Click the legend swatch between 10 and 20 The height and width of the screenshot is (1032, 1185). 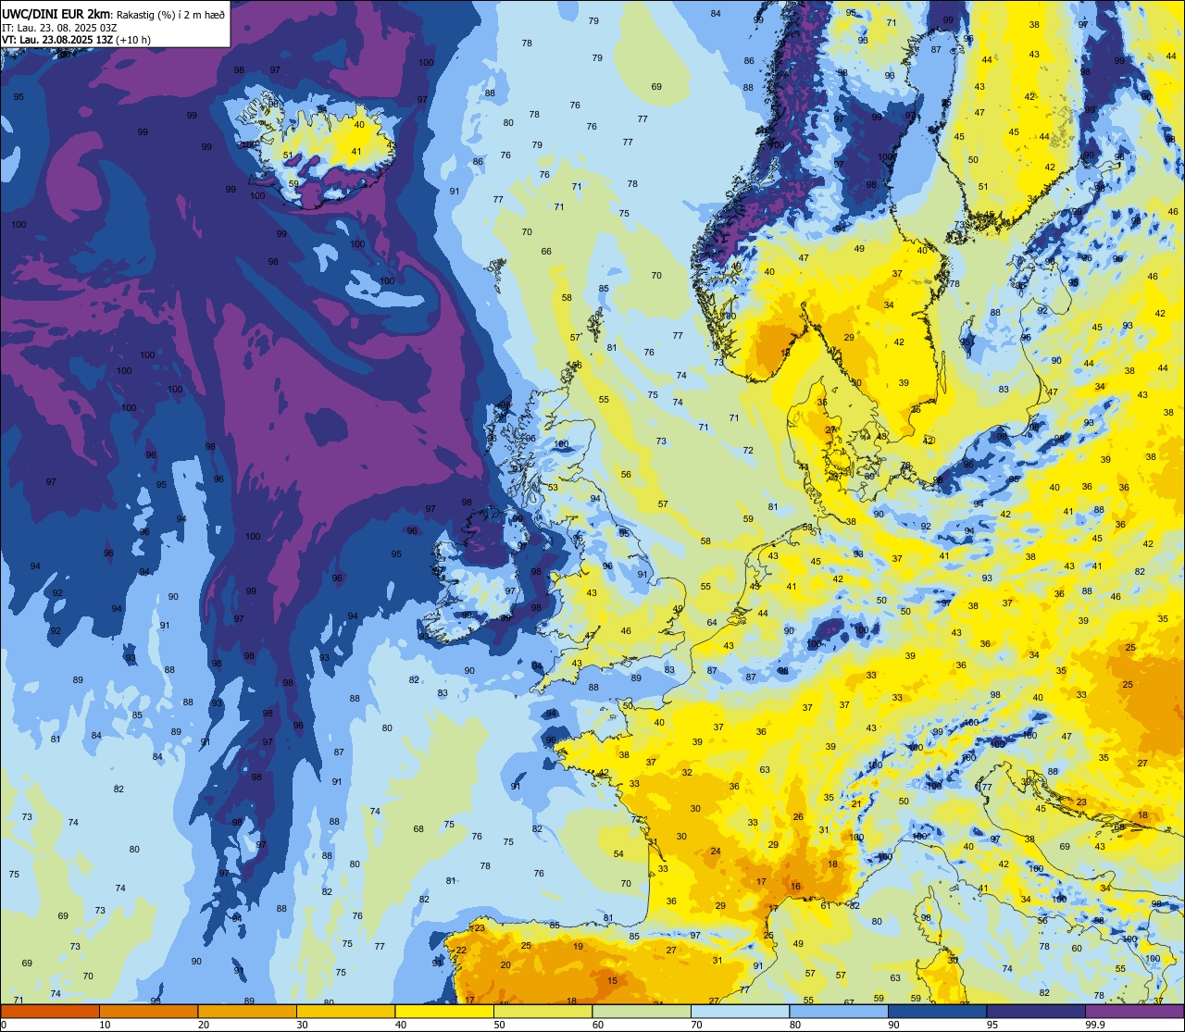click(x=148, y=1012)
